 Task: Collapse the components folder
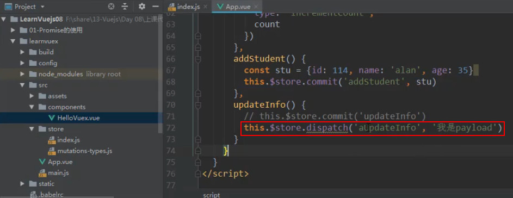(32, 107)
